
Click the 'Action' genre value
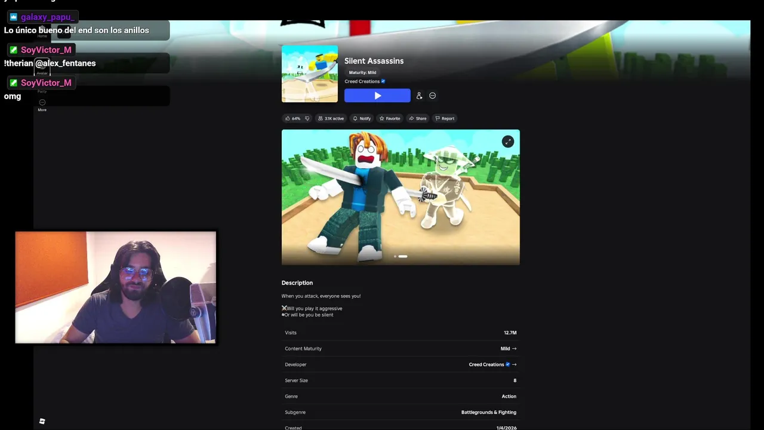pos(509,397)
